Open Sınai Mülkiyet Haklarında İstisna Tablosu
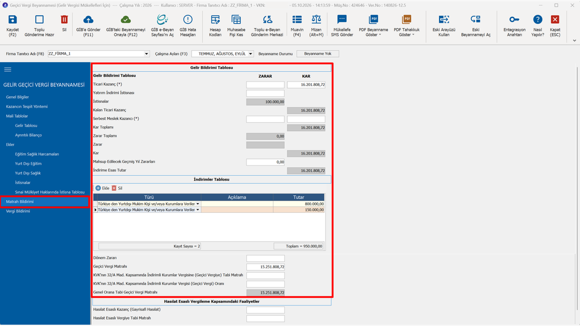580x326 pixels. (50, 192)
